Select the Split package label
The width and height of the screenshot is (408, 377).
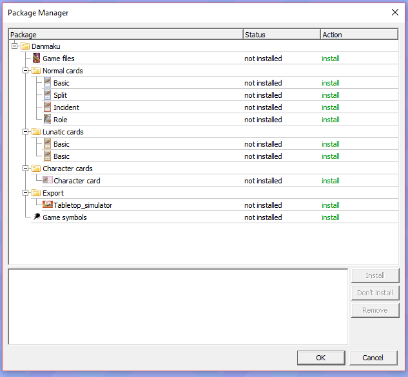(60, 95)
